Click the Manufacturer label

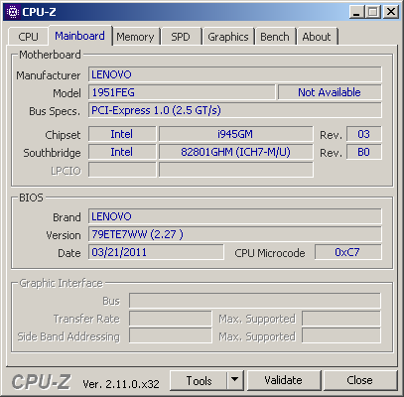49,75
